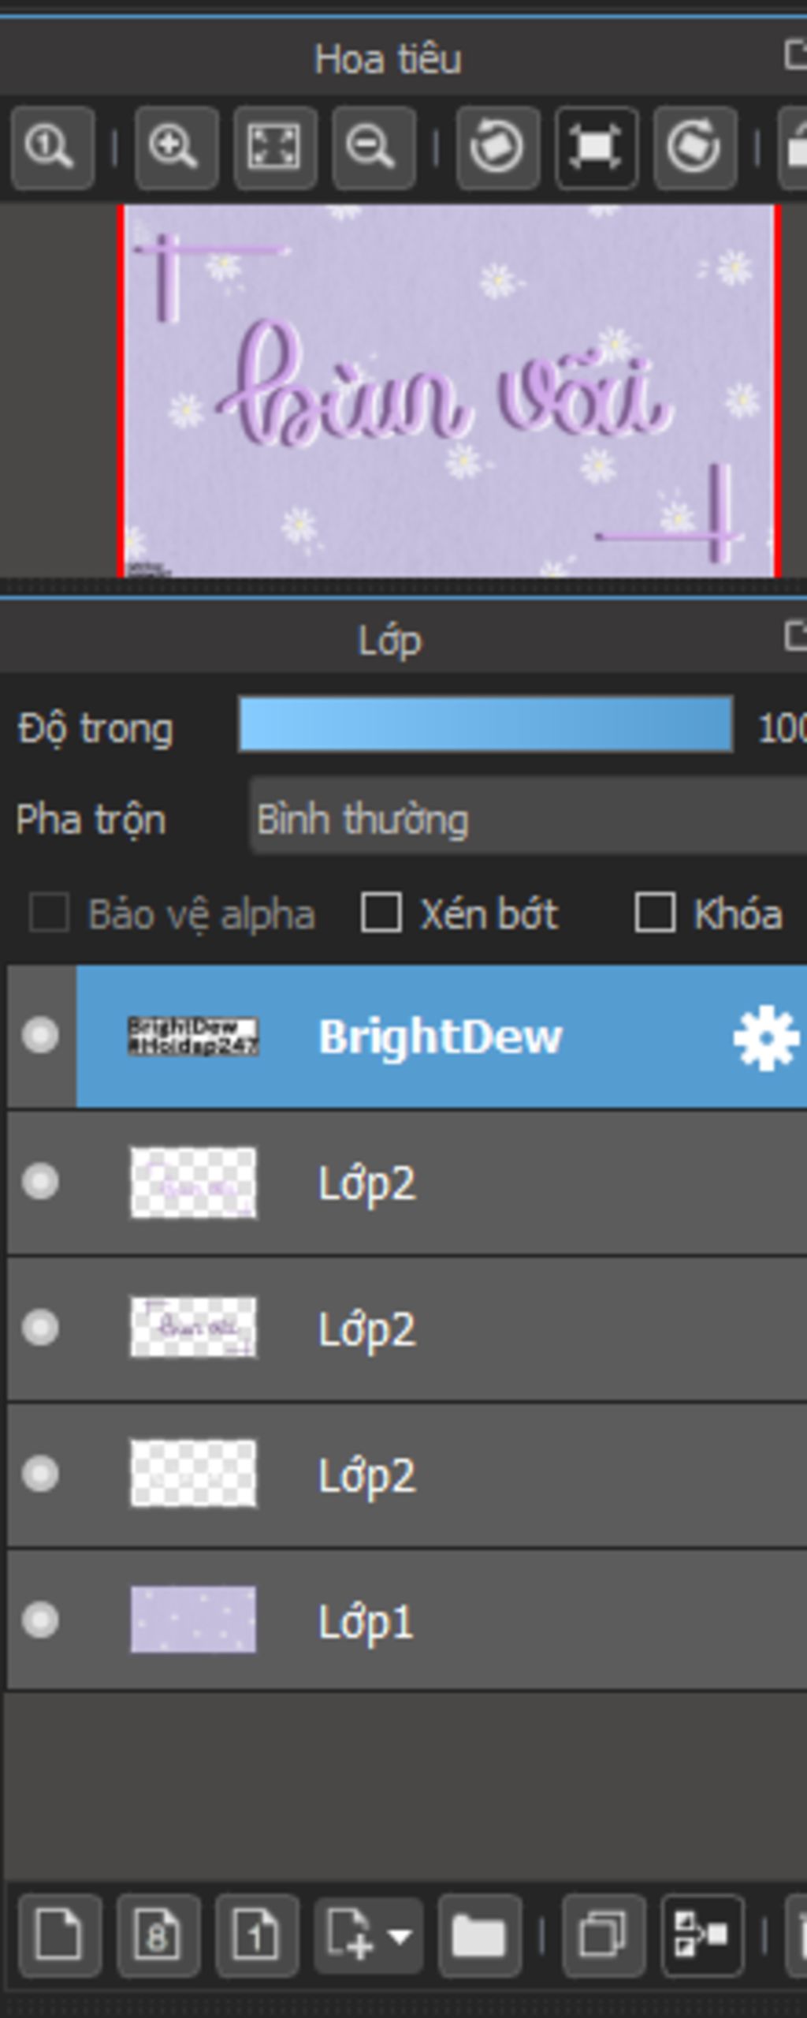Enable the Khóa lock checkbox
This screenshot has width=807, height=2018.
click(655, 913)
